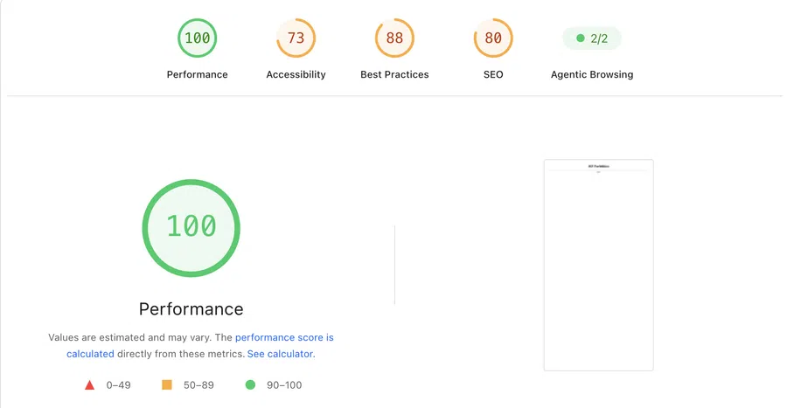The image size is (787, 408).
Task: Click the '0–49' legend text
Action: 118,385
